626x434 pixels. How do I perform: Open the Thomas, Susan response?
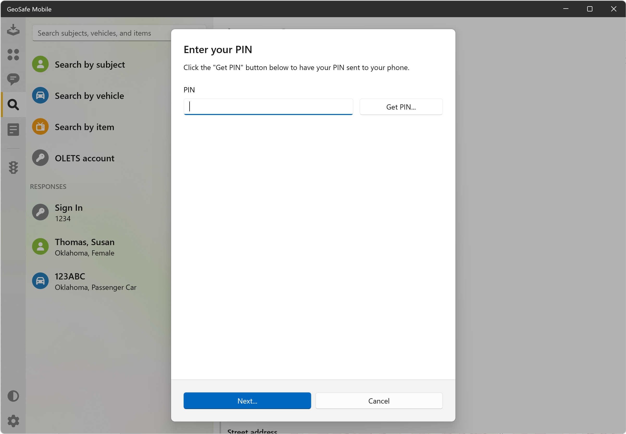[x=84, y=247]
